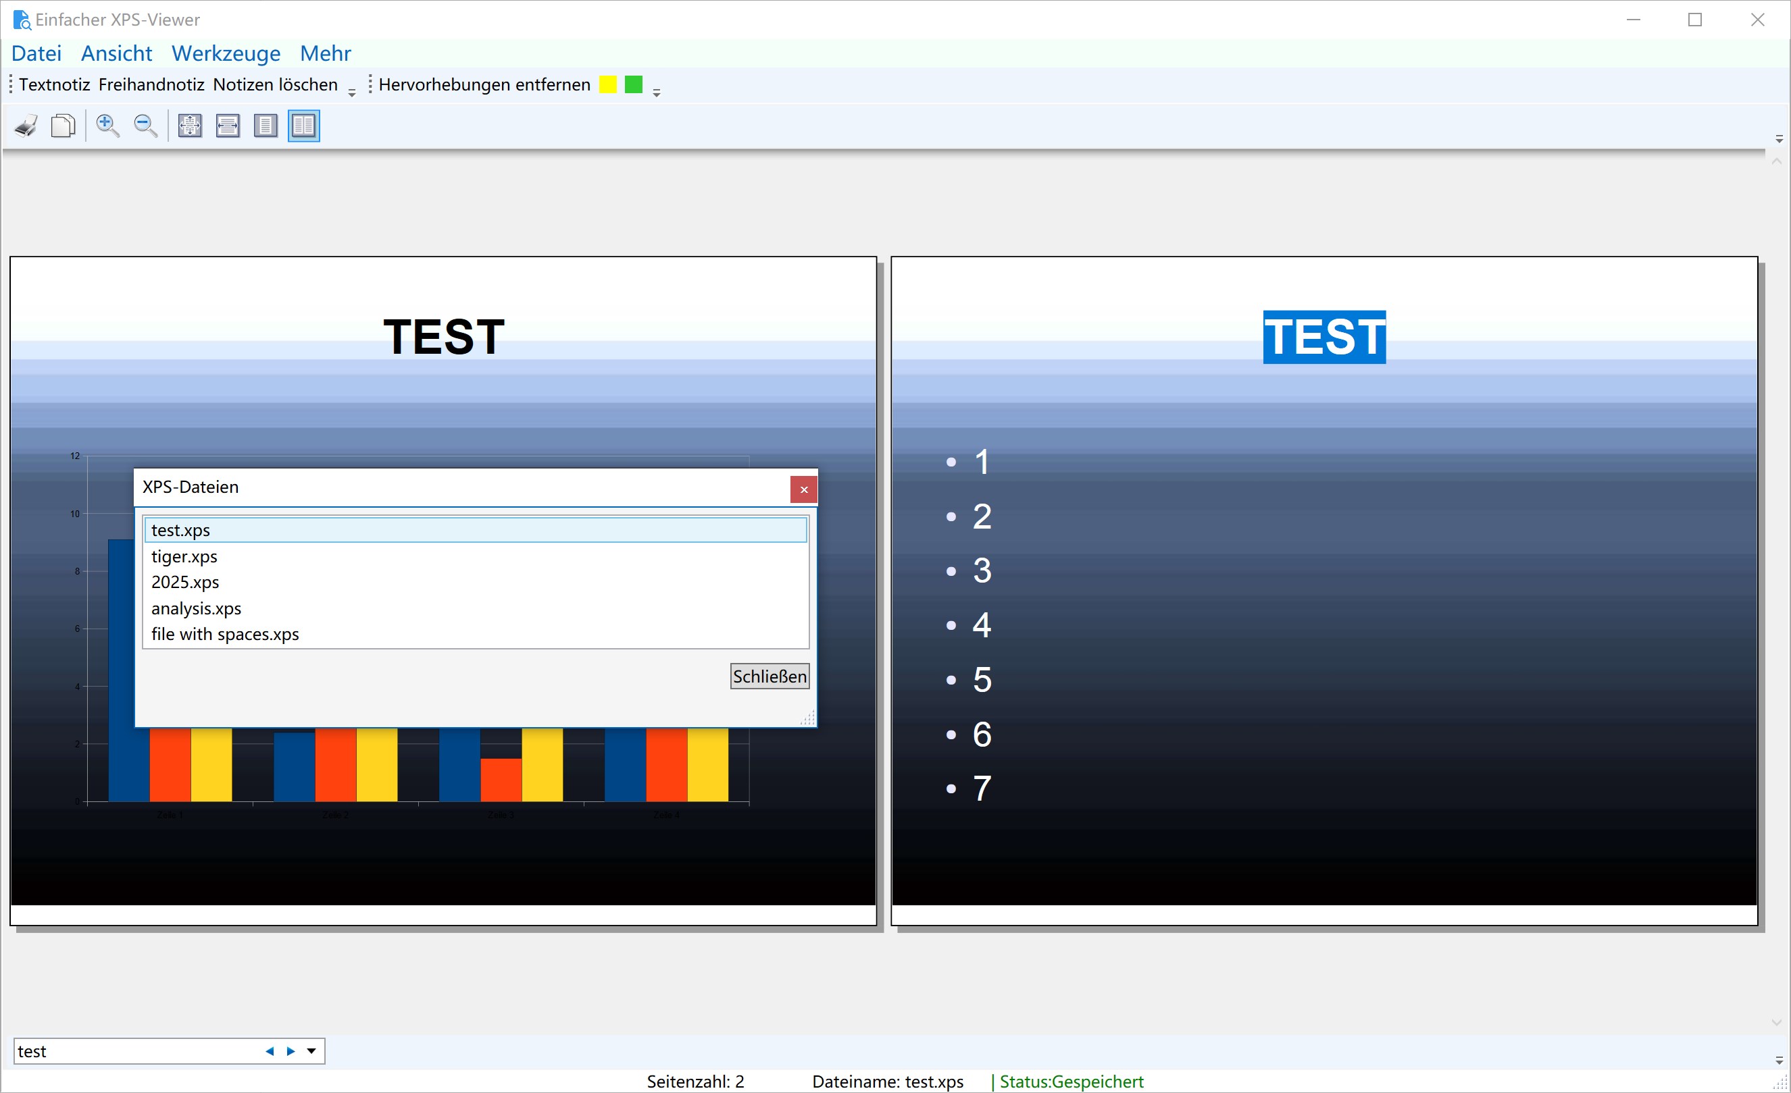The height and width of the screenshot is (1093, 1791).
Task: Click Notizen löschen
Action: tap(276, 84)
